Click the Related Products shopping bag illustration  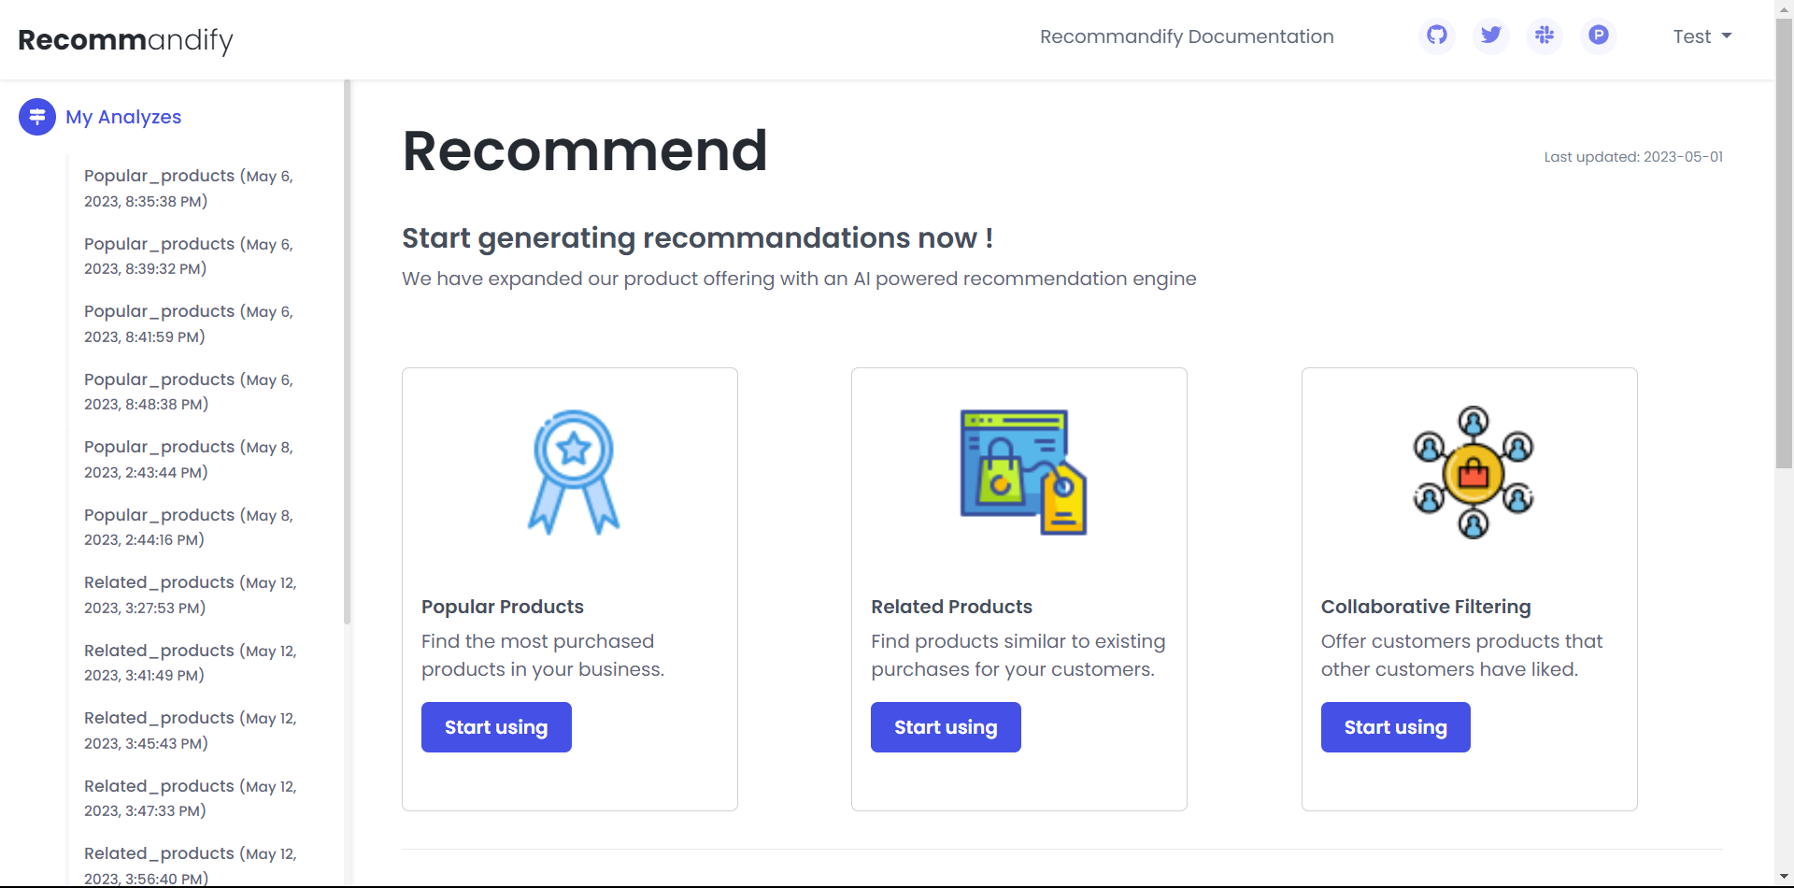pyautogui.click(x=1023, y=472)
